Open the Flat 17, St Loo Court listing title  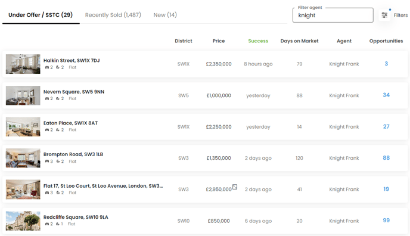click(103, 186)
